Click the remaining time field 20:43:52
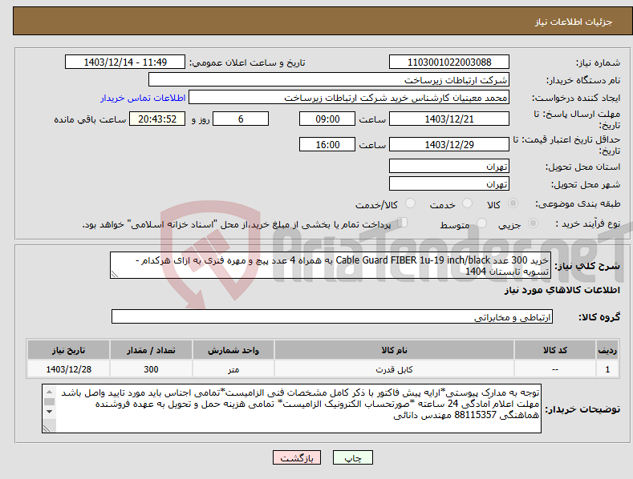 [157, 119]
